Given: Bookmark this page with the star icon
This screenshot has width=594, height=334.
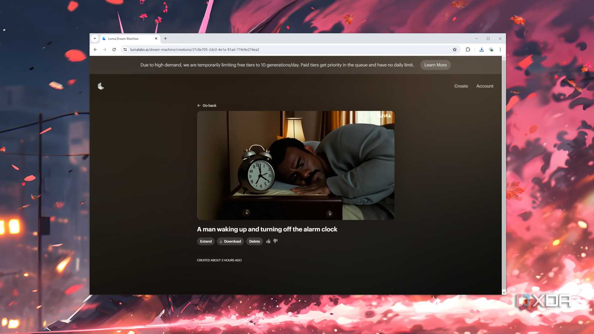Looking at the screenshot, I should point(455,50).
